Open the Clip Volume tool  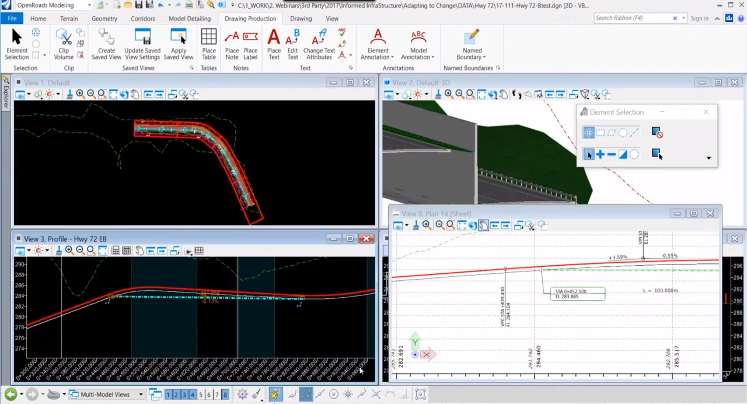click(x=63, y=44)
